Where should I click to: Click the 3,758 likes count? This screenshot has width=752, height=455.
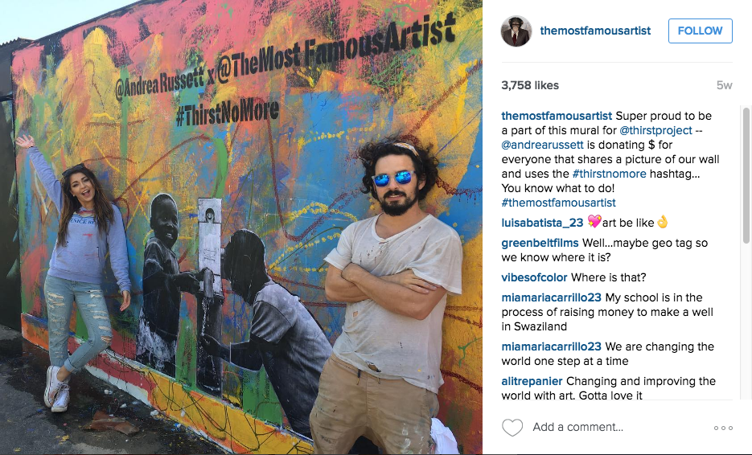pyautogui.click(x=530, y=85)
